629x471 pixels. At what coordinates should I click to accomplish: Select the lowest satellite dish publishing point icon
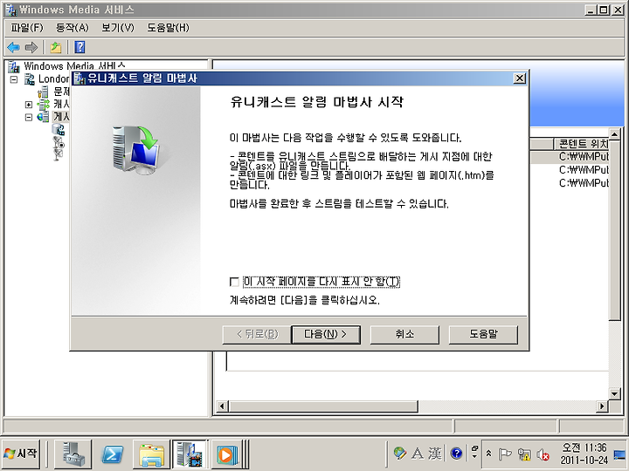[58, 154]
